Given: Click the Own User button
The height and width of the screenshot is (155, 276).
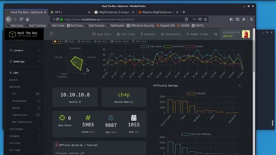Looking at the screenshot, I should click(84, 41).
